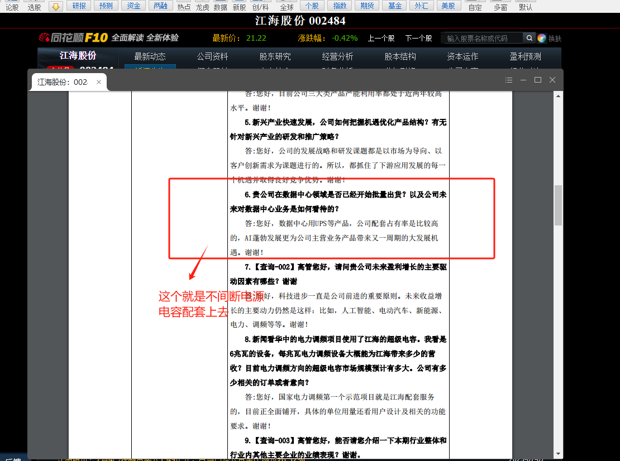Go to previous stock 上一个股
The width and height of the screenshot is (620, 461).
[381, 39]
